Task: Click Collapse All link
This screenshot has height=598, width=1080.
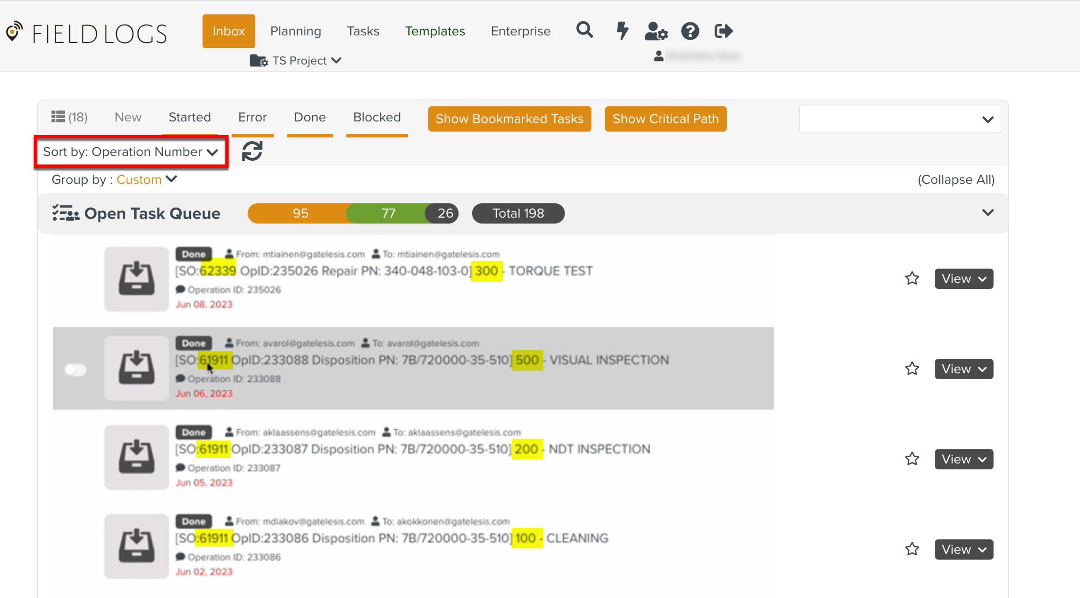Action: coord(956,180)
